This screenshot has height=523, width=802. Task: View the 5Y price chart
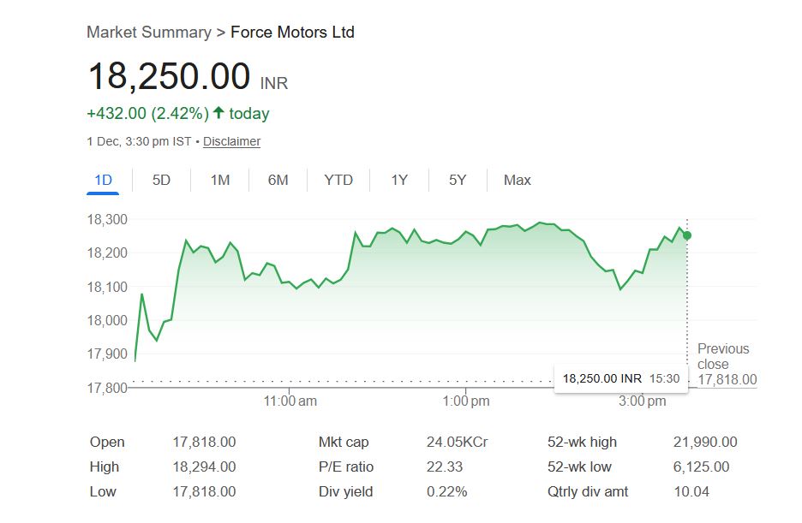click(458, 180)
